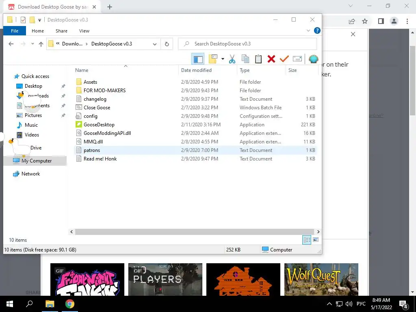Go back using the Explorer back arrow
This screenshot has height=312, width=416.
11,44
